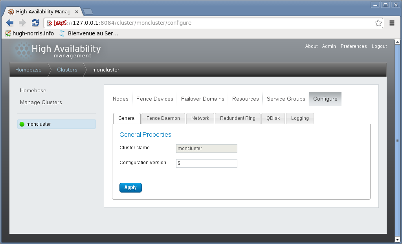Open the Manage Clusters sidebar link
Screen dimensions: 402x244
41,103
